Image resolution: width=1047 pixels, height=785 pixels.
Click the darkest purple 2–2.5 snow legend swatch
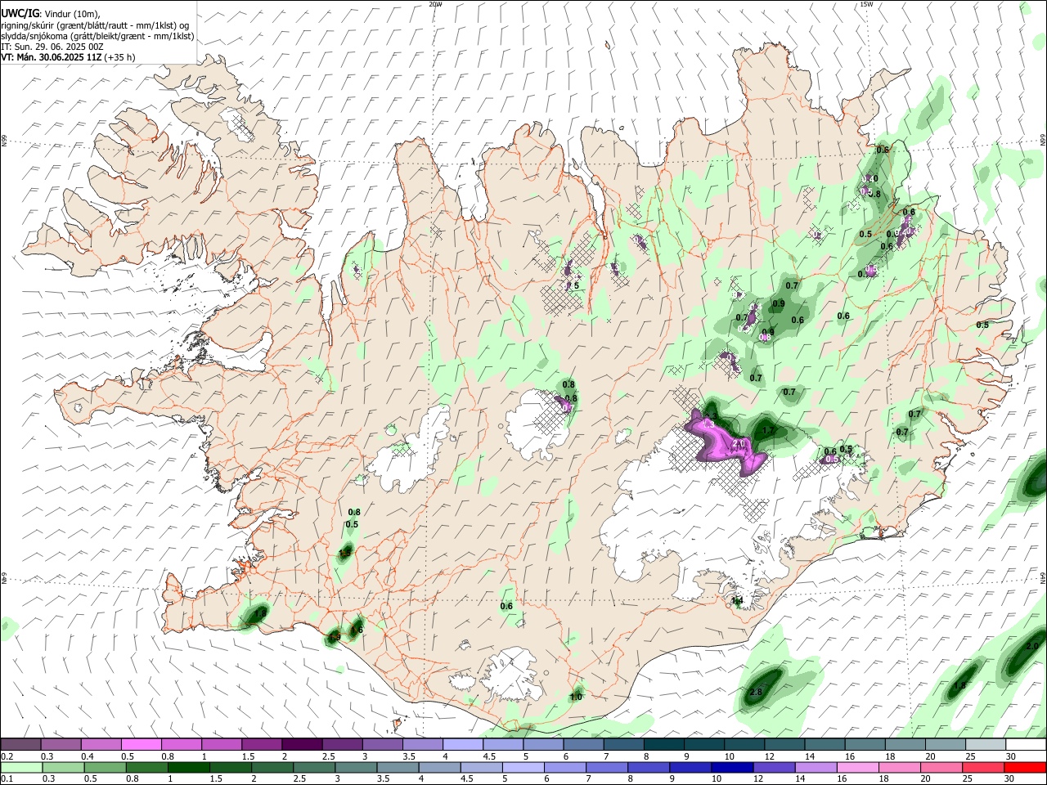coord(302,744)
